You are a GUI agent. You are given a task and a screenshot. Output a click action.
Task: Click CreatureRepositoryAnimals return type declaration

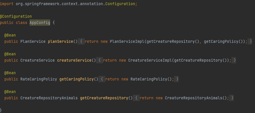(49, 98)
